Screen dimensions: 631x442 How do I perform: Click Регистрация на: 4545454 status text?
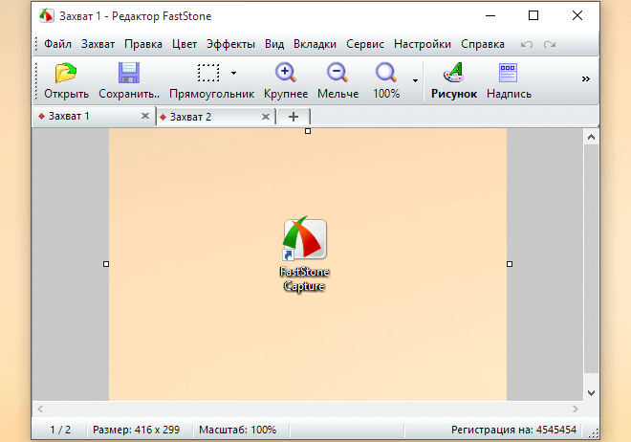(513, 430)
